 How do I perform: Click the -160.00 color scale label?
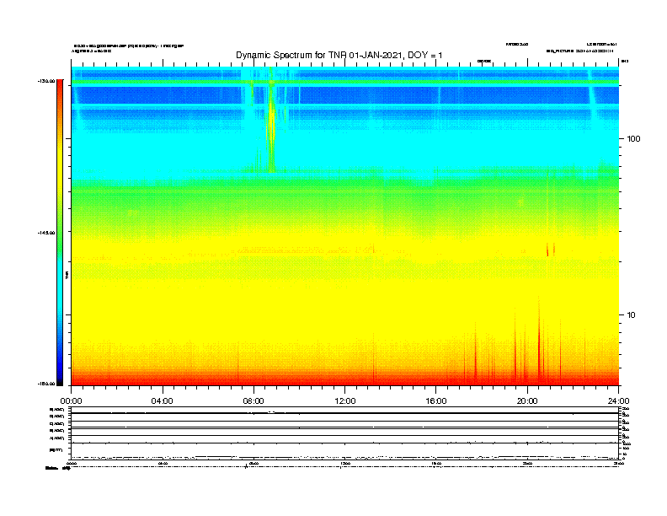[46, 384]
